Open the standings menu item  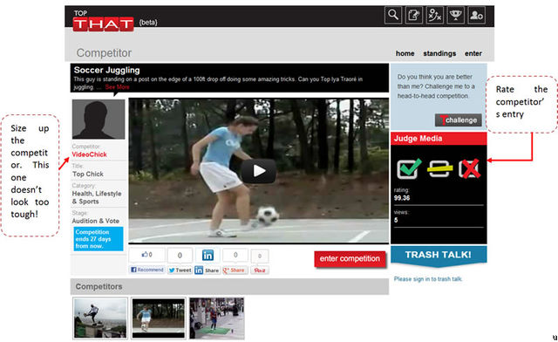click(439, 53)
